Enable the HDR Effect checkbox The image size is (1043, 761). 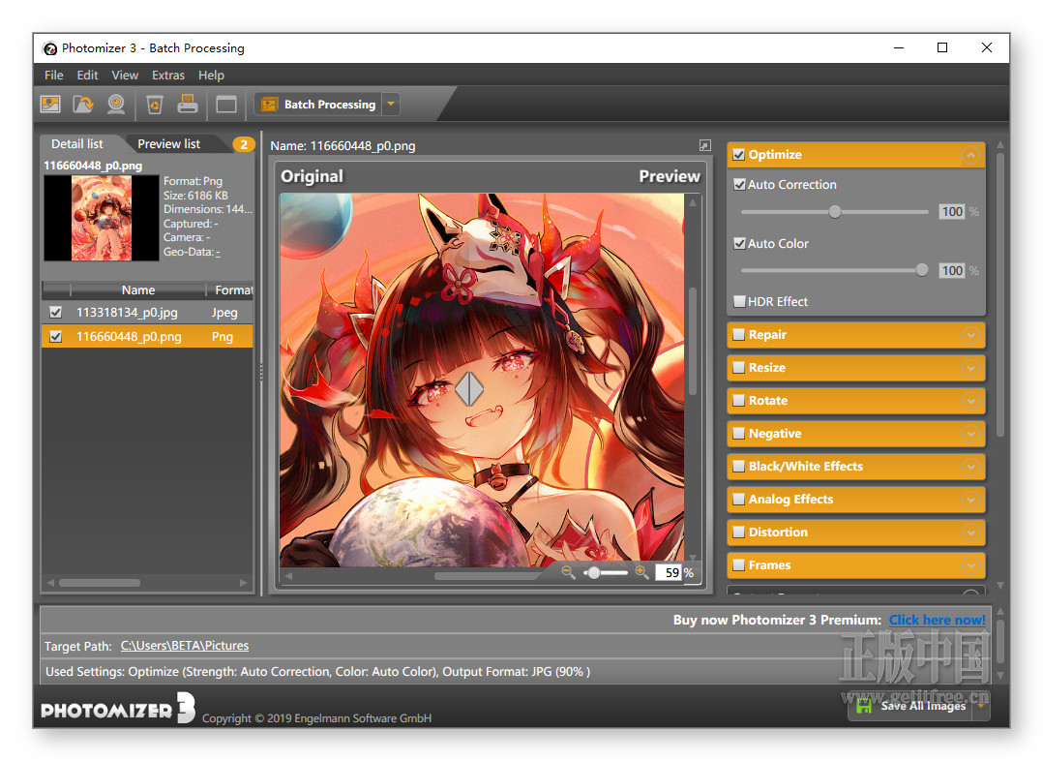[x=739, y=301]
